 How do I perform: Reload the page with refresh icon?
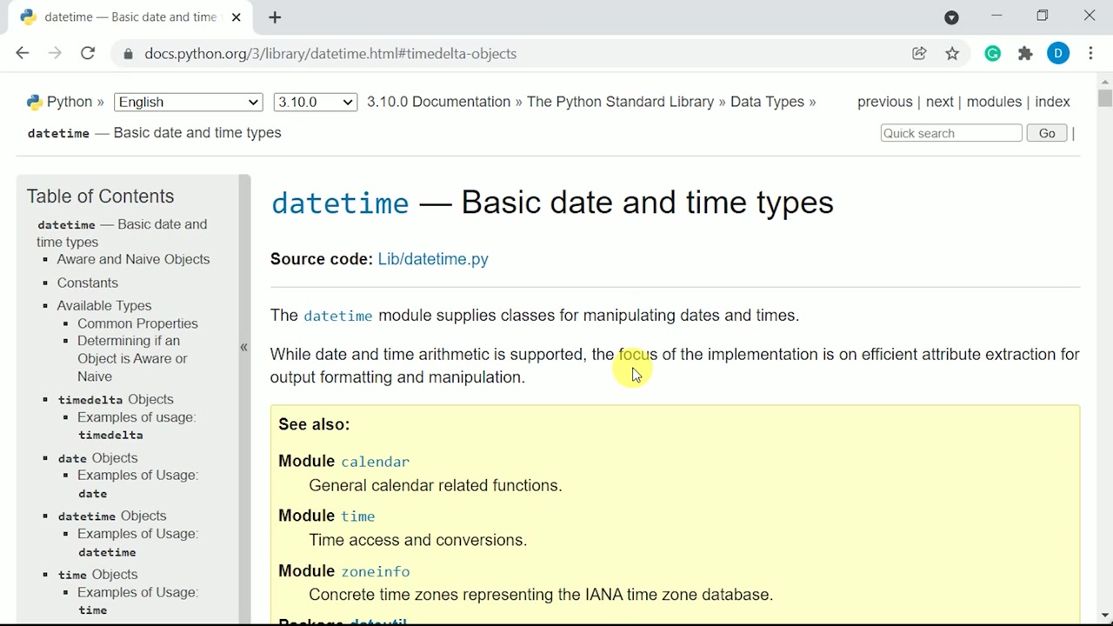click(x=88, y=53)
